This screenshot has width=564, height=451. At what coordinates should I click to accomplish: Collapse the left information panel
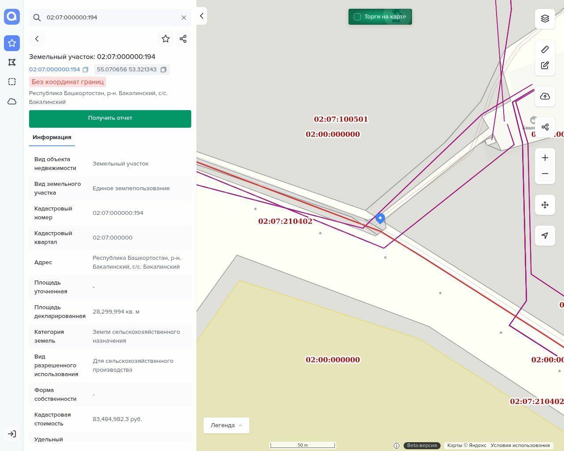(x=202, y=16)
